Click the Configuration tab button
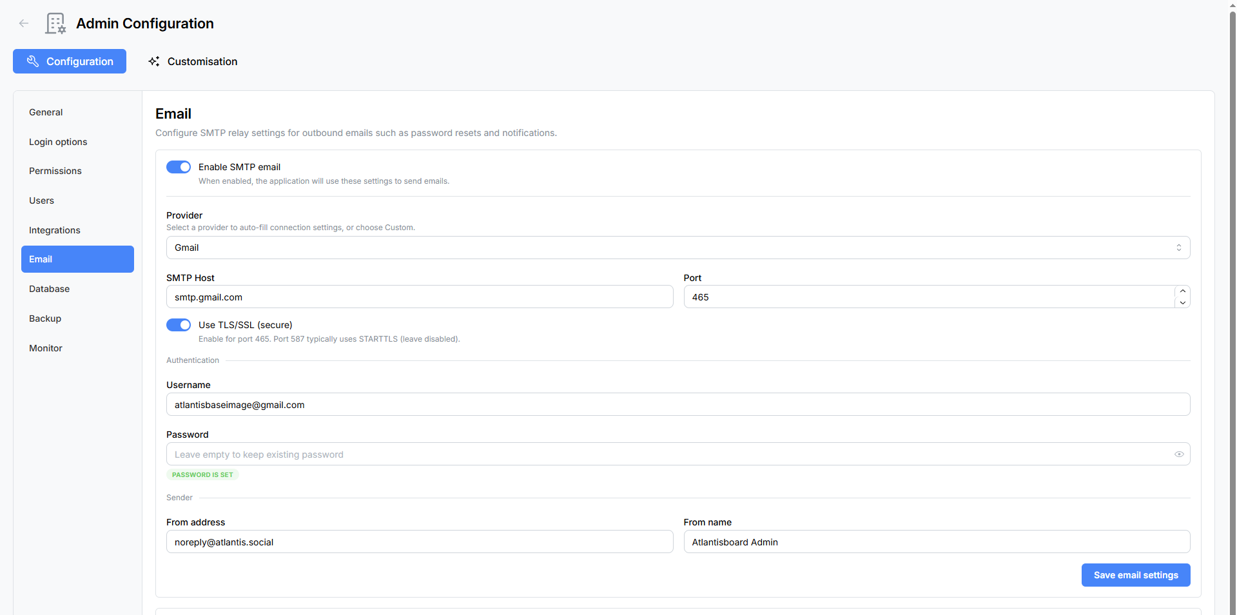Screen dimensions: 1237x615 tap(70, 61)
